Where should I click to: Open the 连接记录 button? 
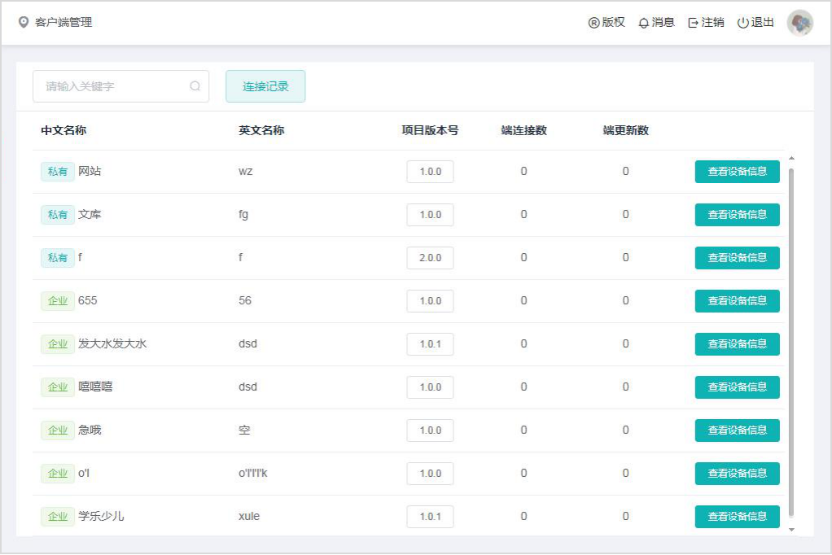pos(265,86)
